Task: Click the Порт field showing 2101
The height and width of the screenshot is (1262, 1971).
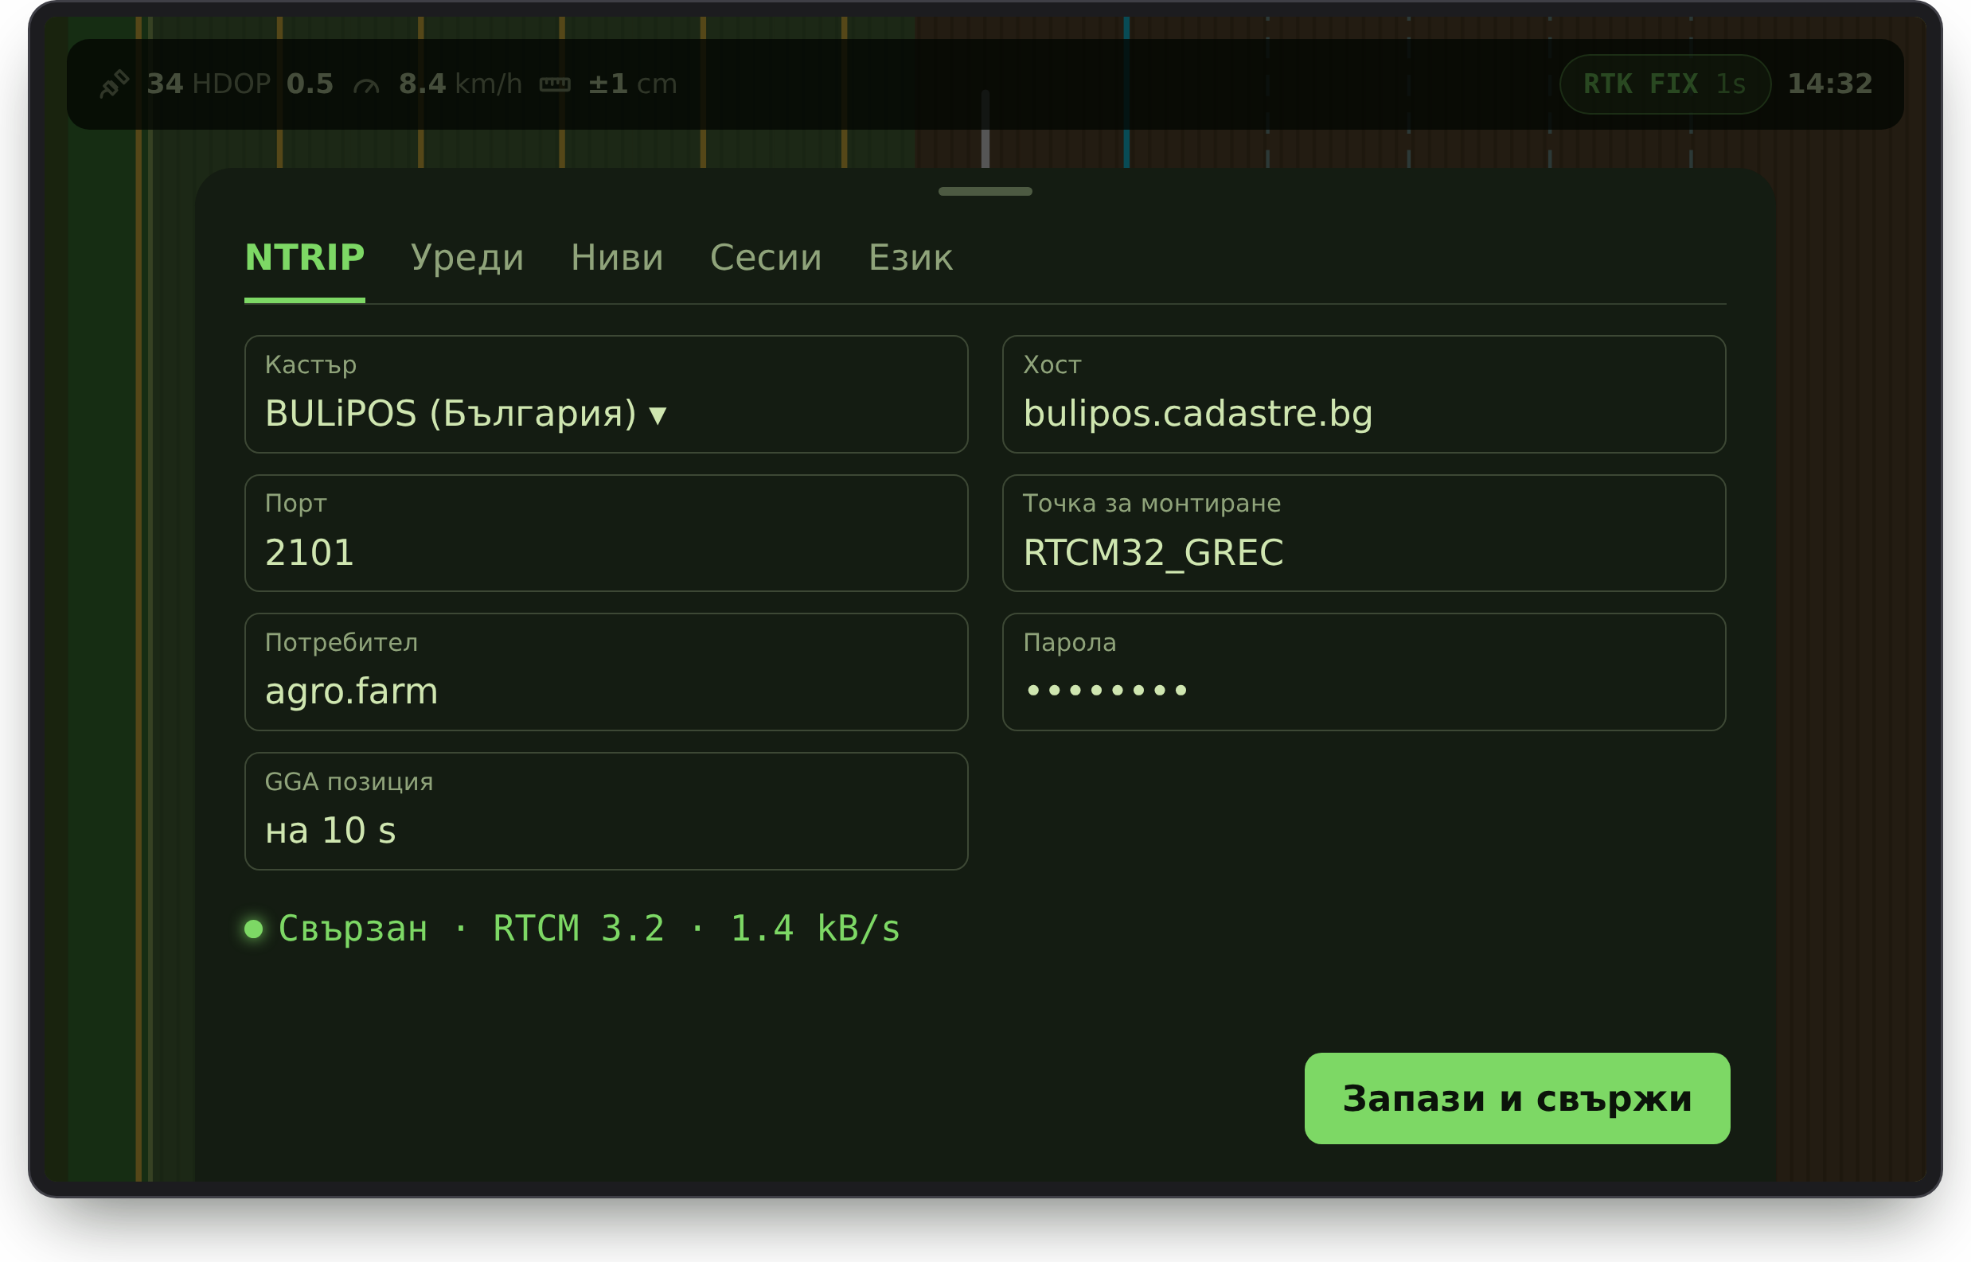Action: click(x=606, y=533)
